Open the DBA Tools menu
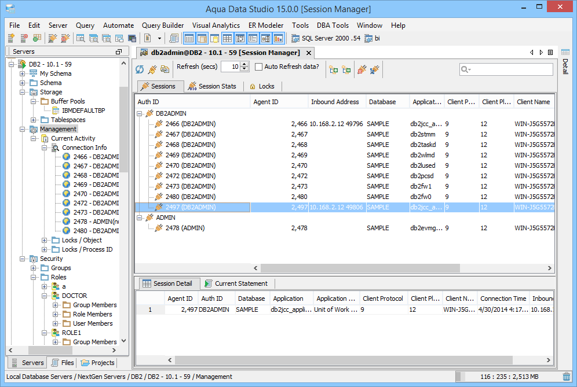The image size is (577, 387). click(x=333, y=25)
